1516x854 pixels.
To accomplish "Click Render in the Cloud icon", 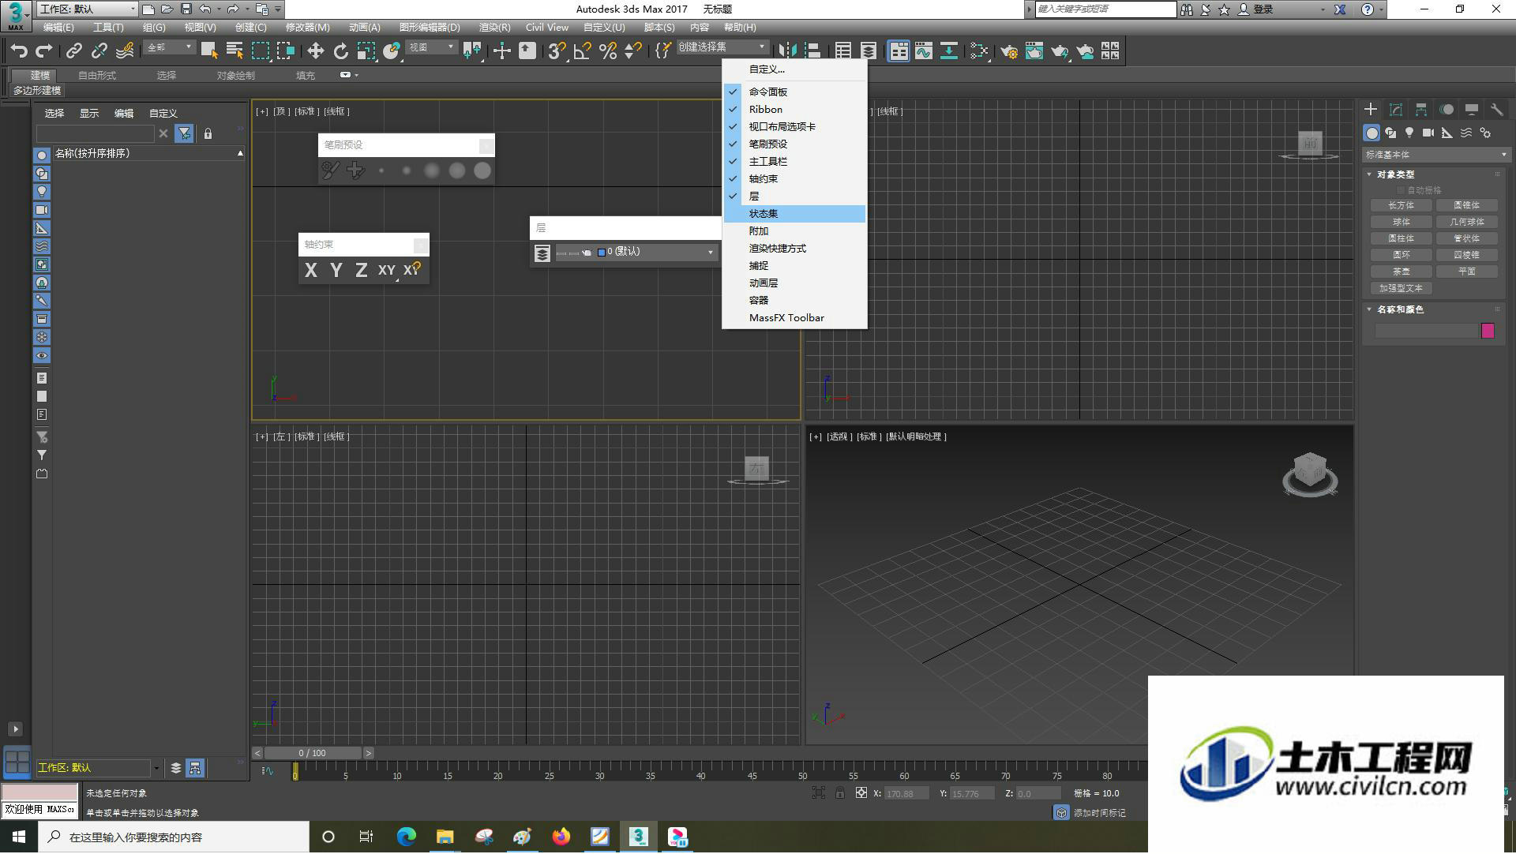I will (1086, 51).
